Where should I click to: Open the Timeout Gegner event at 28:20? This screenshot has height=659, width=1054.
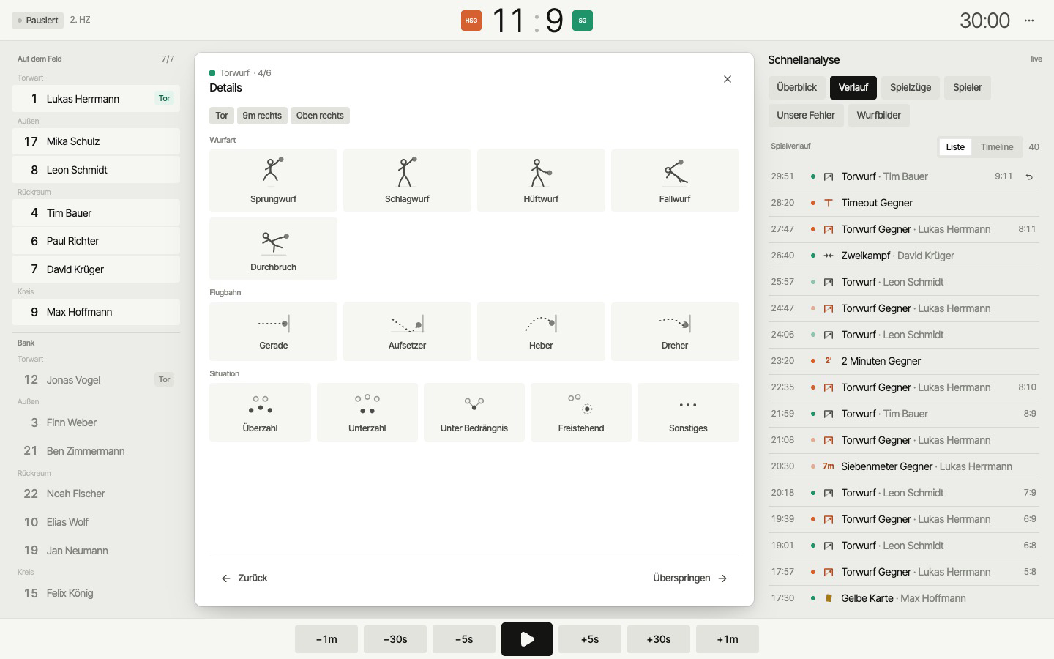(x=903, y=203)
